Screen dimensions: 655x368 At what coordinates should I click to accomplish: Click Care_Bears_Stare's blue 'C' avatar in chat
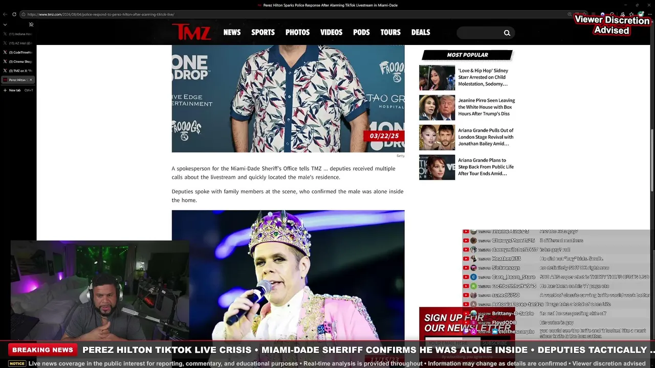474,277
